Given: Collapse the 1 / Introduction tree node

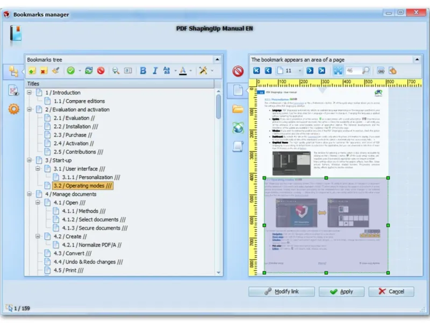Looking at the screenshot, I should click(x=30, y=93).
